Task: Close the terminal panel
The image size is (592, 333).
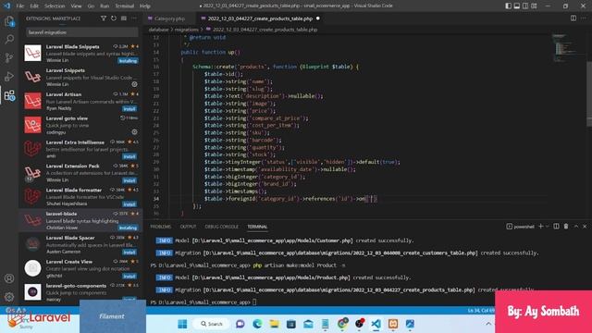Action: point(585,226)
